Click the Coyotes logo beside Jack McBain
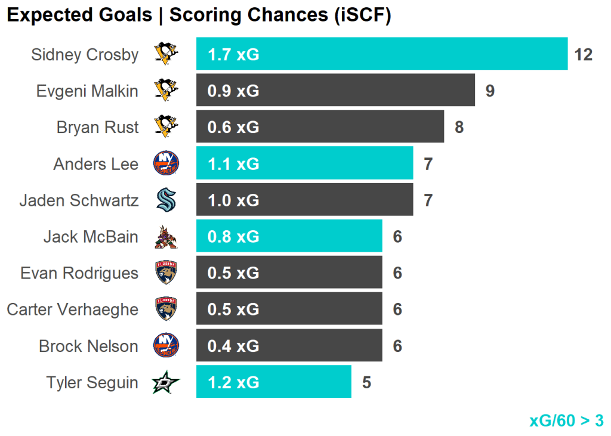Image resolution: width=611 pixels, height=436 pixels. 166,237
